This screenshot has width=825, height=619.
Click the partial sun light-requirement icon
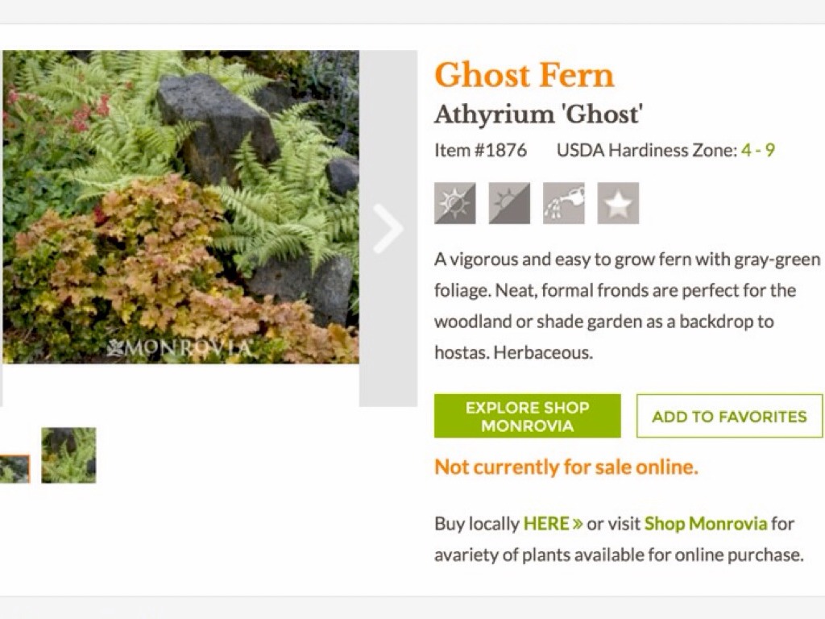455,203
